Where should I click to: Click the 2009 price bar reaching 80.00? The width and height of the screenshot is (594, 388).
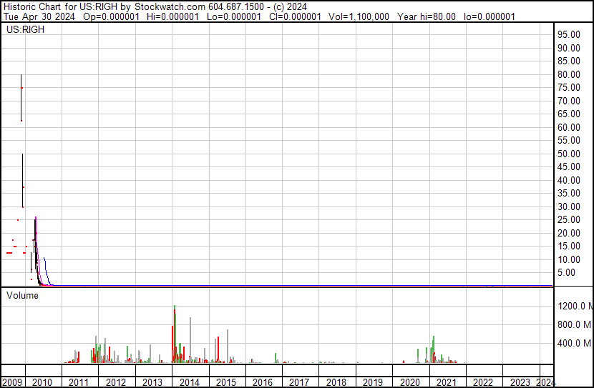pyautogui.click(x=21, y=98)
